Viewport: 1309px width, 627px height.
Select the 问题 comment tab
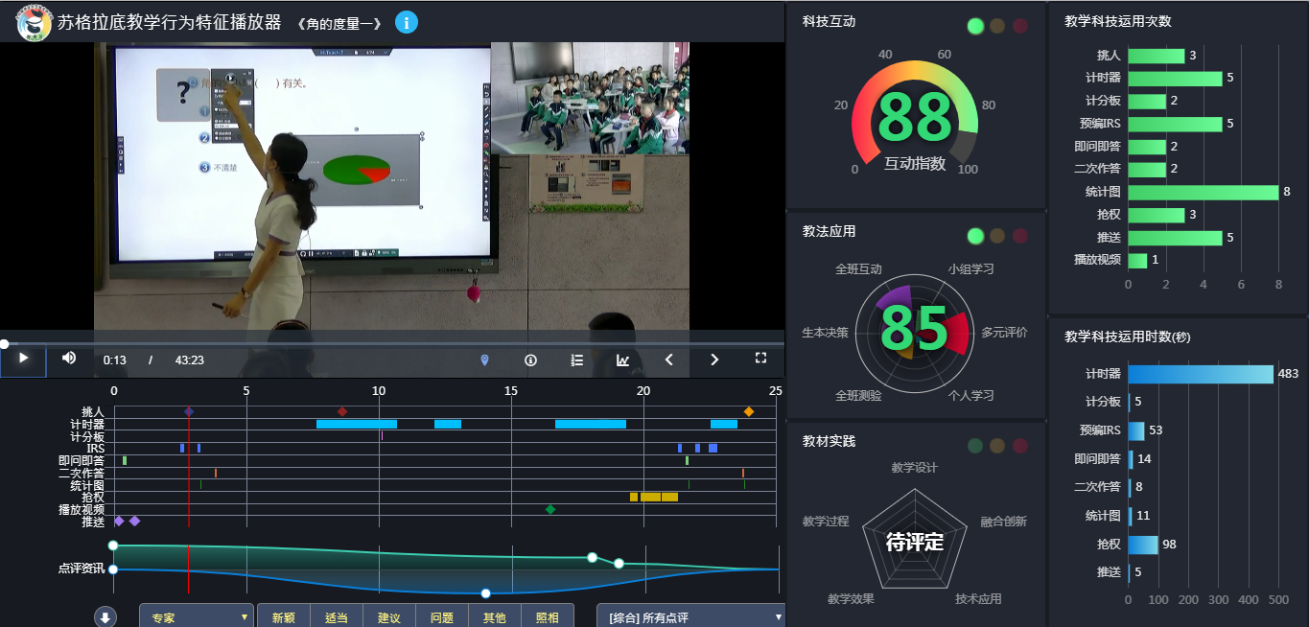(x=442, y=617)
